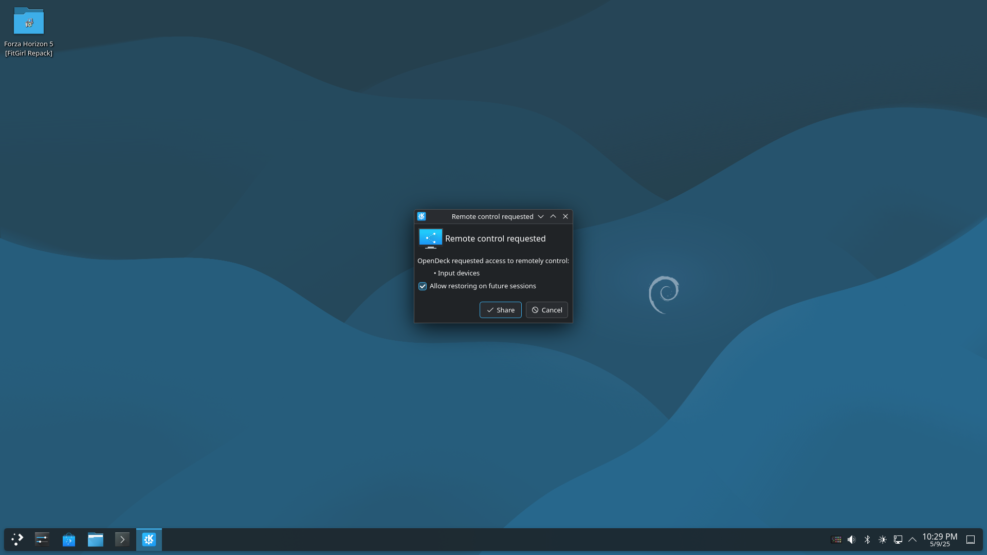The height and width of the screenshot is (555, 987).
Task: Select the active KDE portal taskbar entry
Action: click(x=149, y=540)
